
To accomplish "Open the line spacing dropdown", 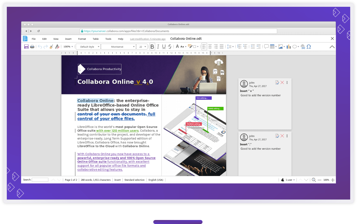I will tap(230, 47).
